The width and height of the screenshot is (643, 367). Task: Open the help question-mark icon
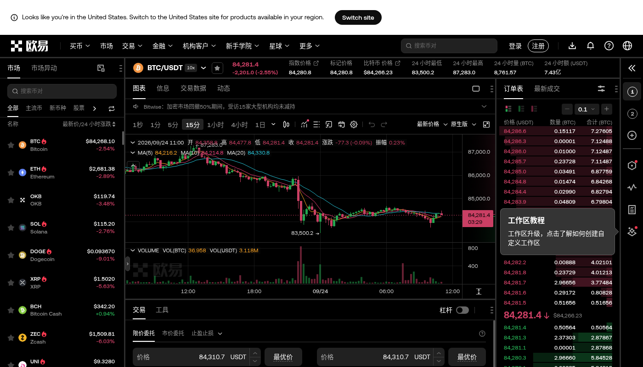(x=609, y=46)
